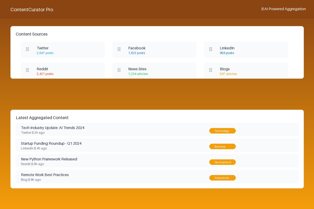This screenshot has height=209, width=314.
Task: View the Blogs 567 articles count
Action: pyautogui.click(x=228, y=74)
